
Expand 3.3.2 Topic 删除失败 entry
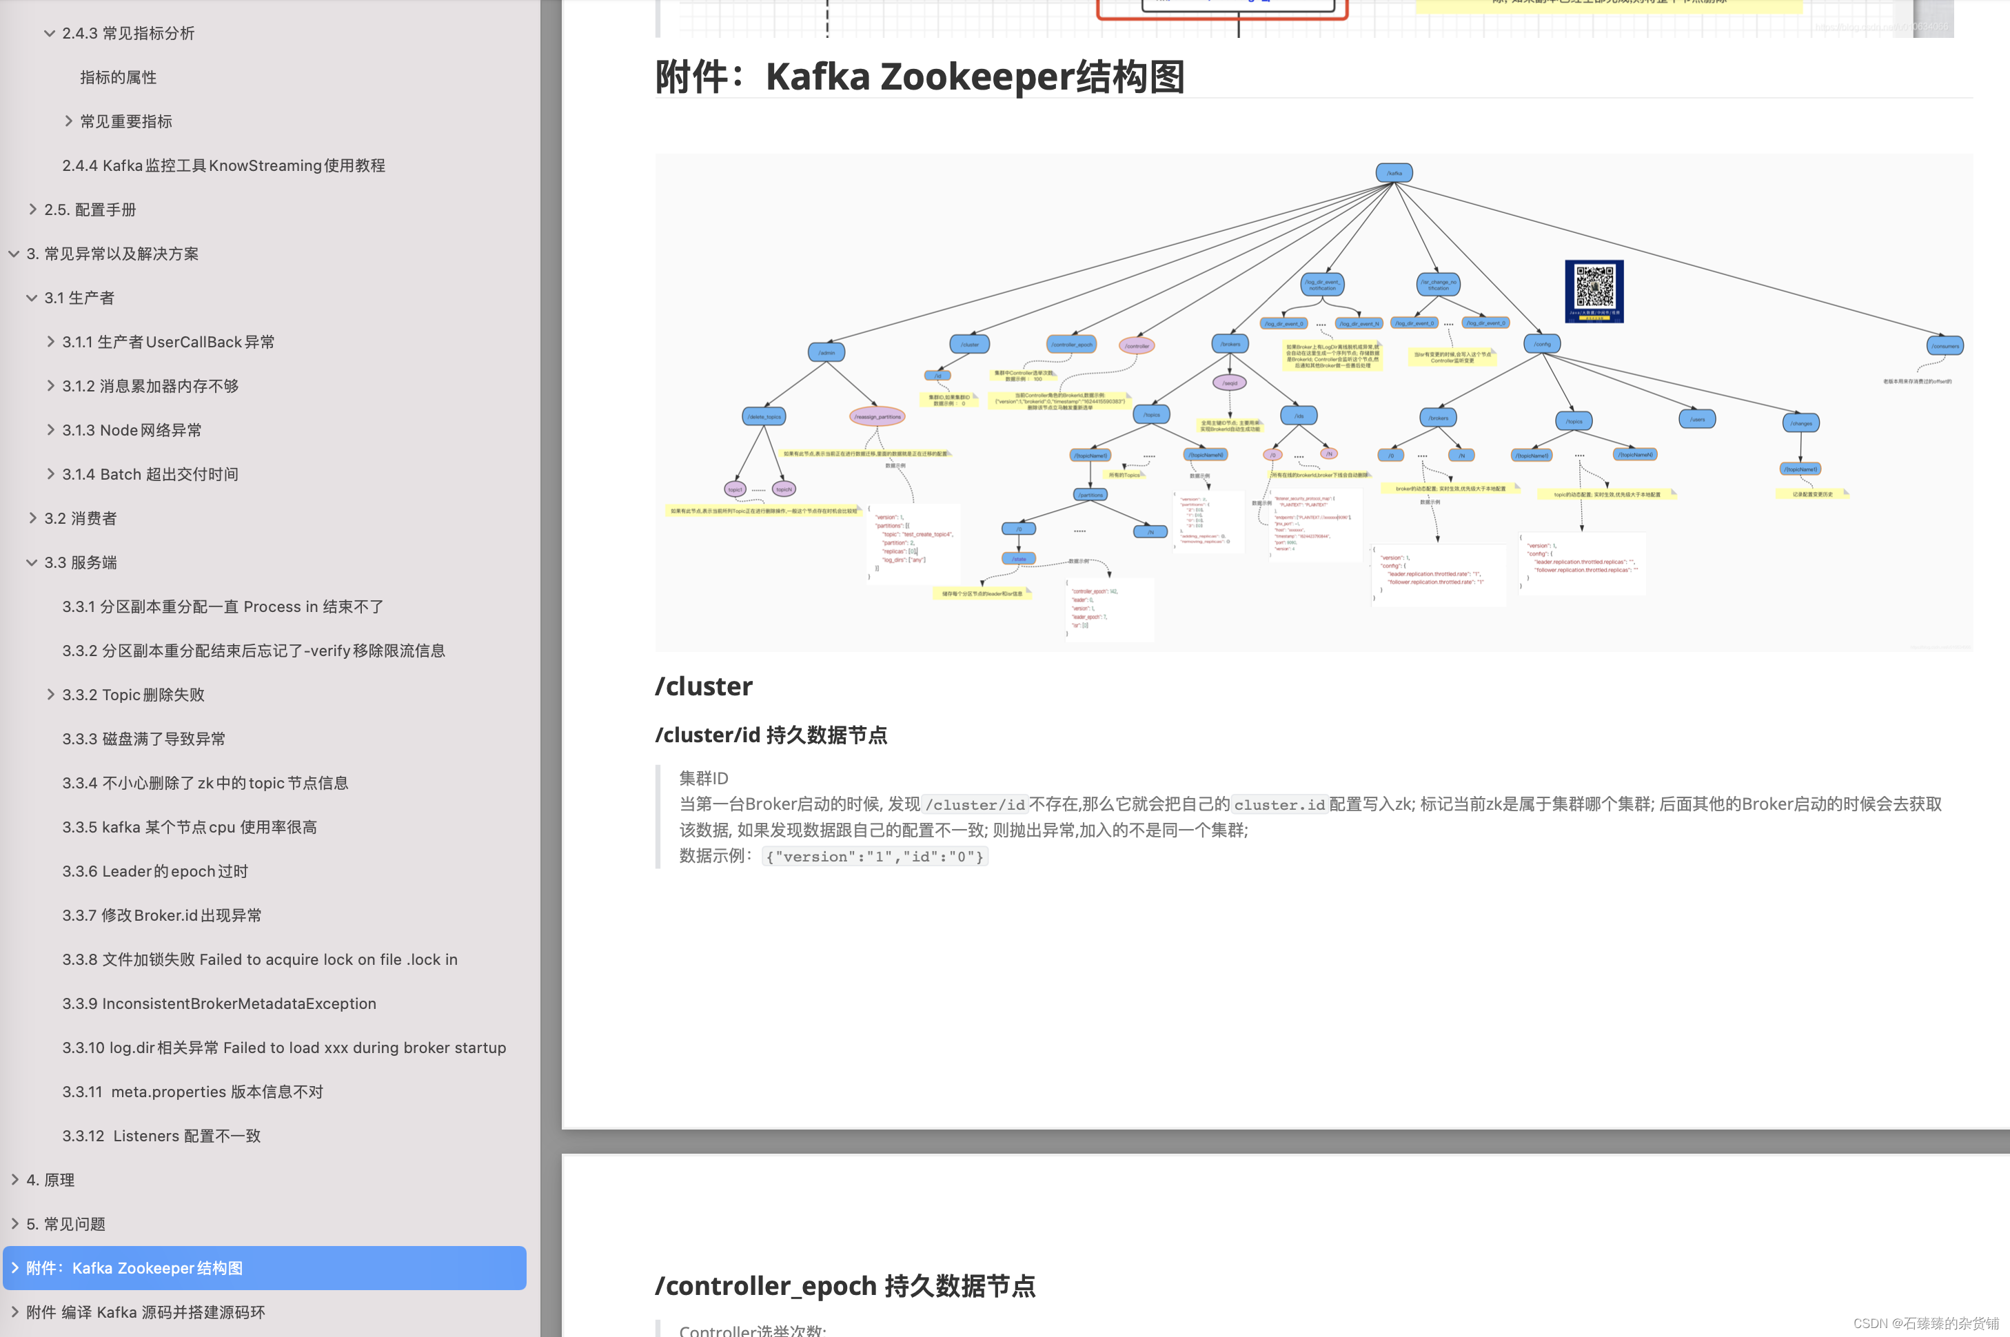[50, 694]
